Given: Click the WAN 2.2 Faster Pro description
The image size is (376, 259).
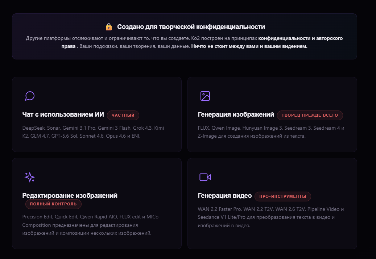Looking at the screenshot, I should coord(271,217).
